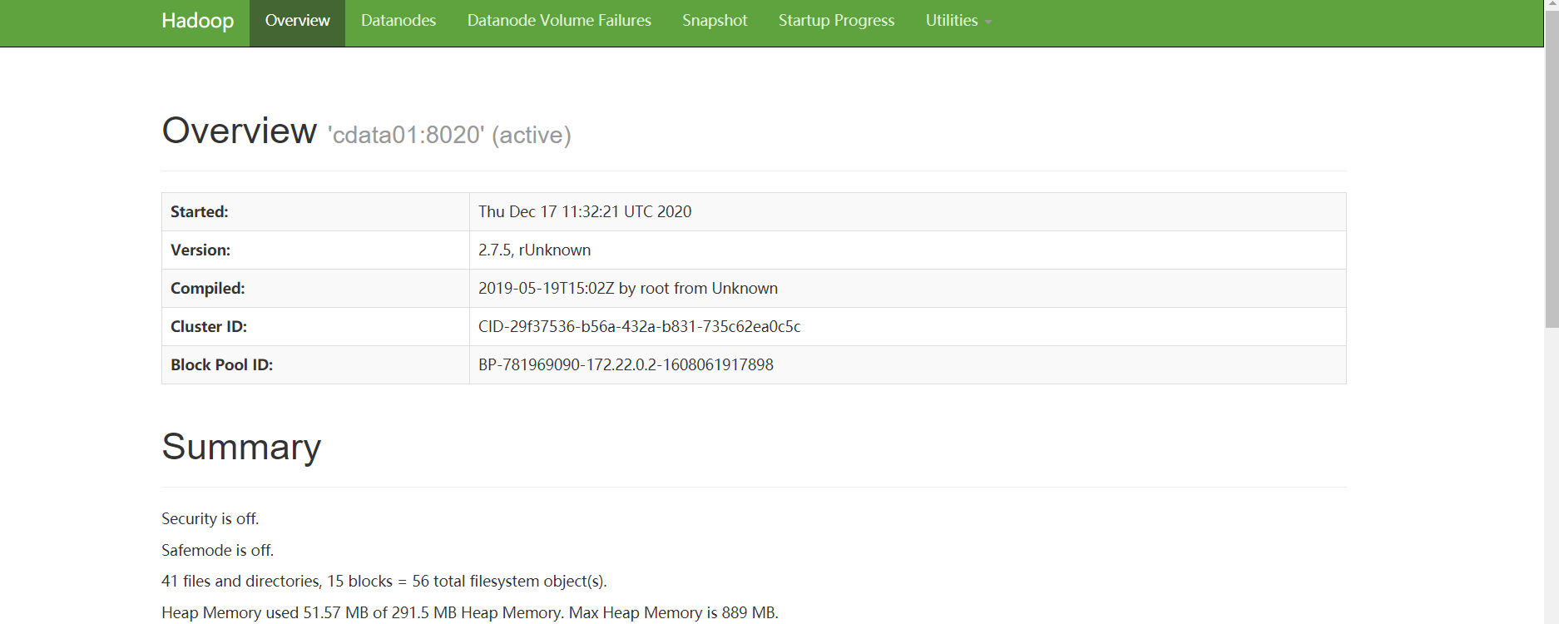Select start time Thu Dec 17 11:32:21 UTC 2020
This screenshot has height=624, width=1559.
click(x=585, y=212)
